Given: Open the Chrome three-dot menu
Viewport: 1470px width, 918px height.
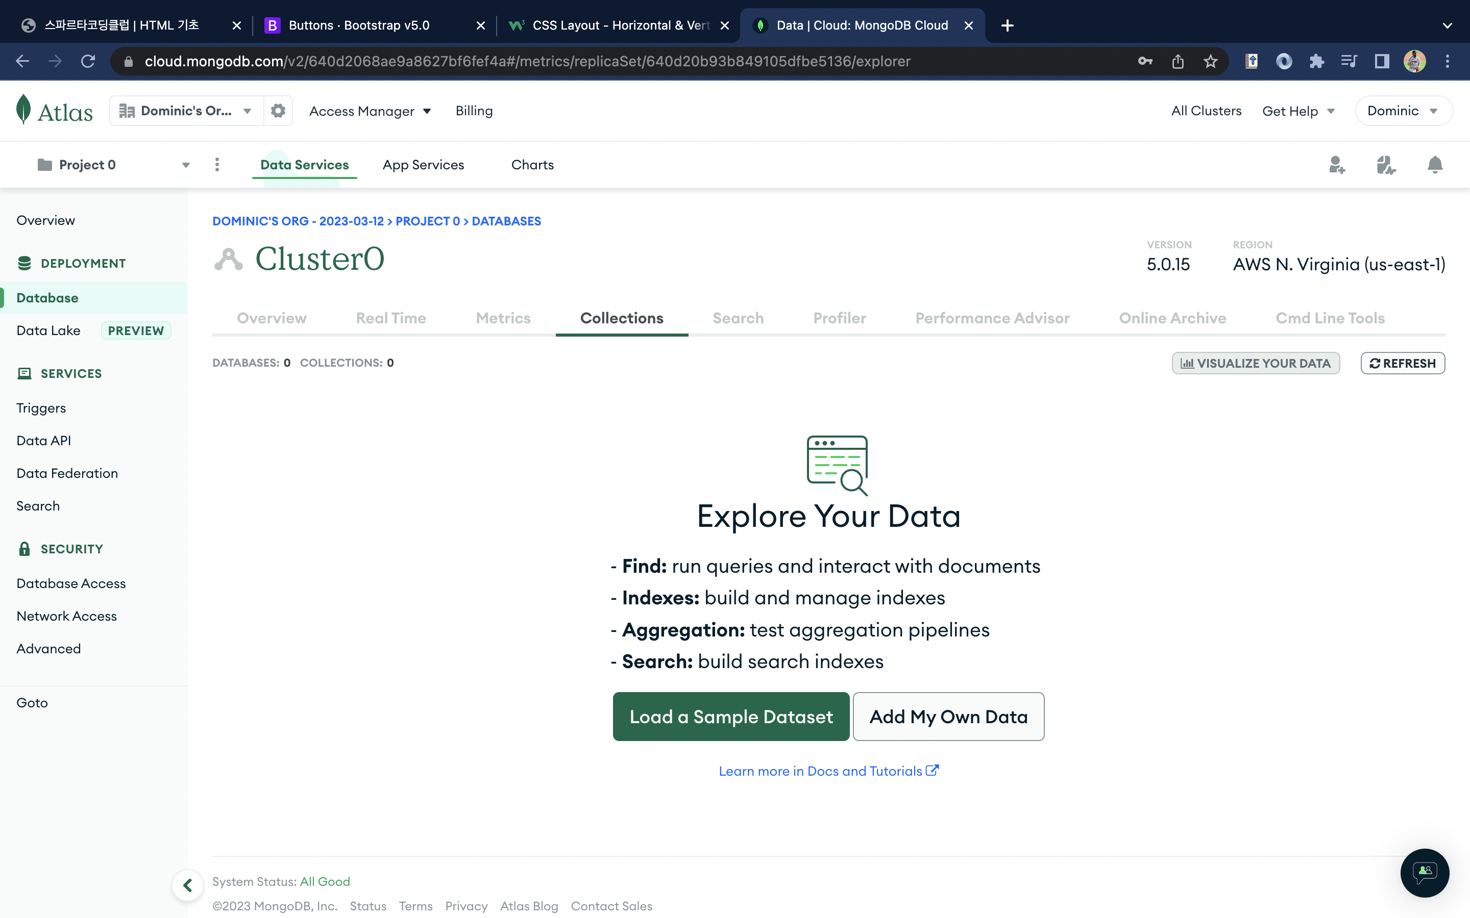Looking at the screenshot, I should tap(1448, 61).
